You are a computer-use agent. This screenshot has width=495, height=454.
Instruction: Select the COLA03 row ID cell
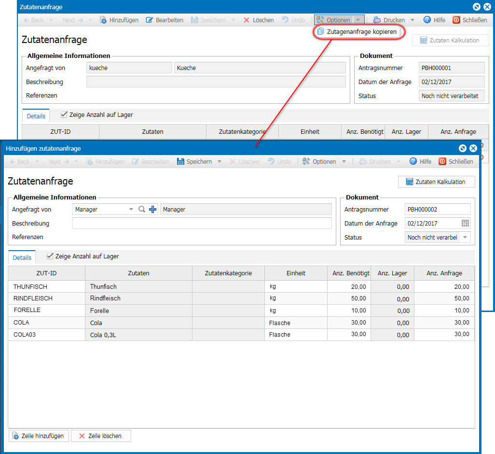point(46,335)
